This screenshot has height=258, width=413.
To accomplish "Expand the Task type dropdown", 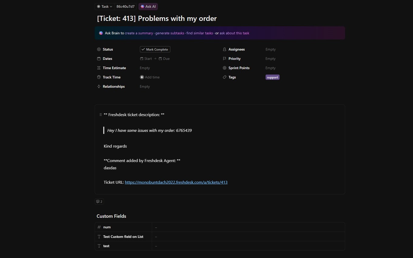I will tap(104, 6).
